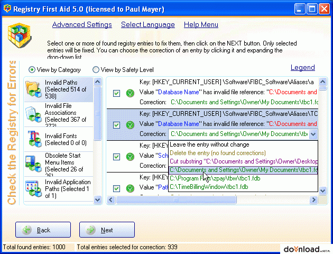Select the Invalid Fonts category icon
This screenshot has height=254, width=333.
click(34, 139)
